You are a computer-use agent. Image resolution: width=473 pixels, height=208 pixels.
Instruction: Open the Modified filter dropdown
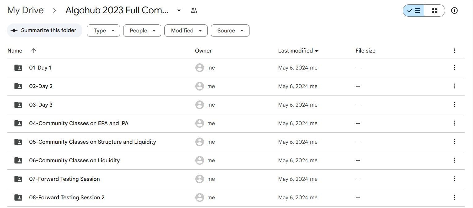pyautogui.click(x=186, y=31)
